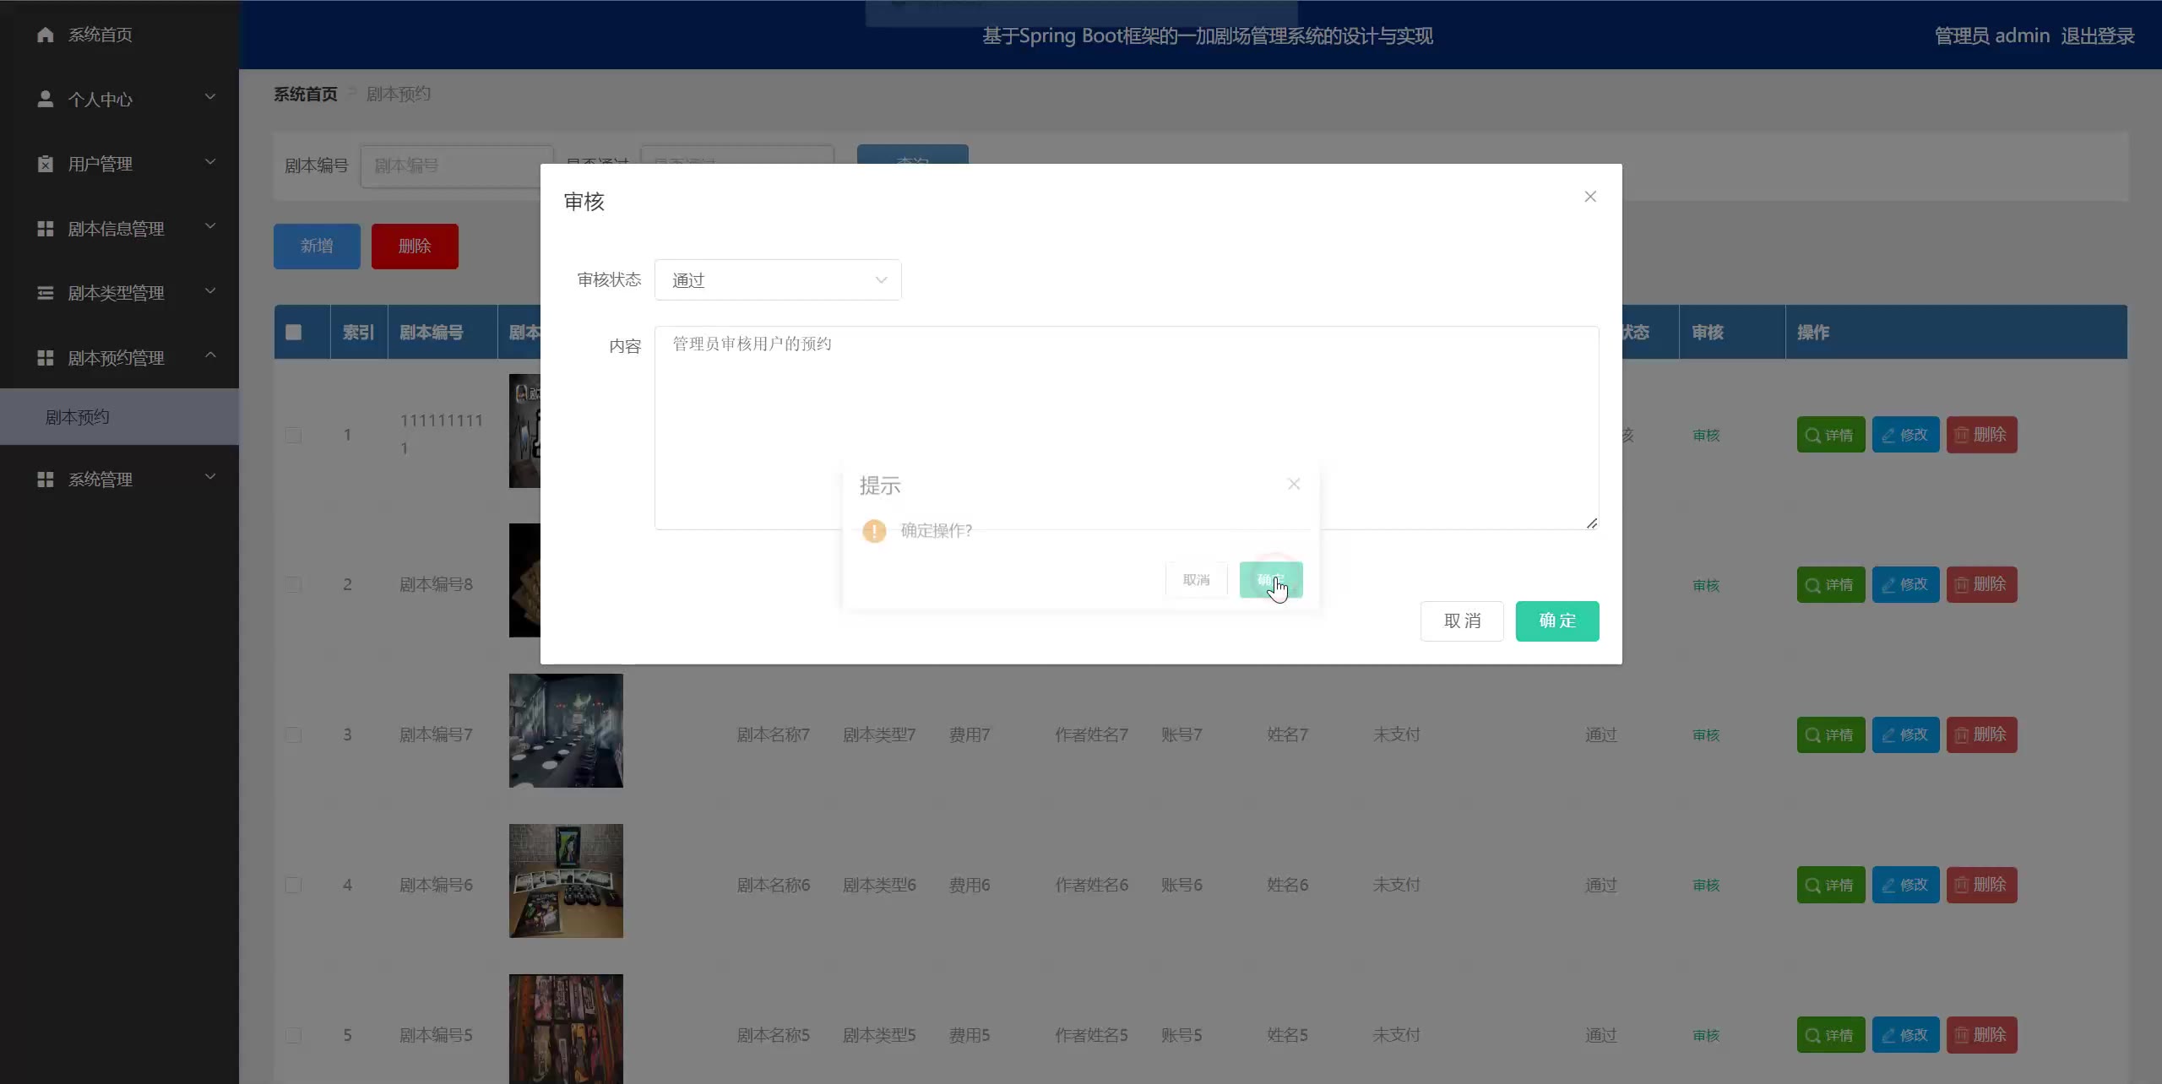
Task: Collapse the 剧本预约管理 menu chevron
Action: [x=210, y=355]
